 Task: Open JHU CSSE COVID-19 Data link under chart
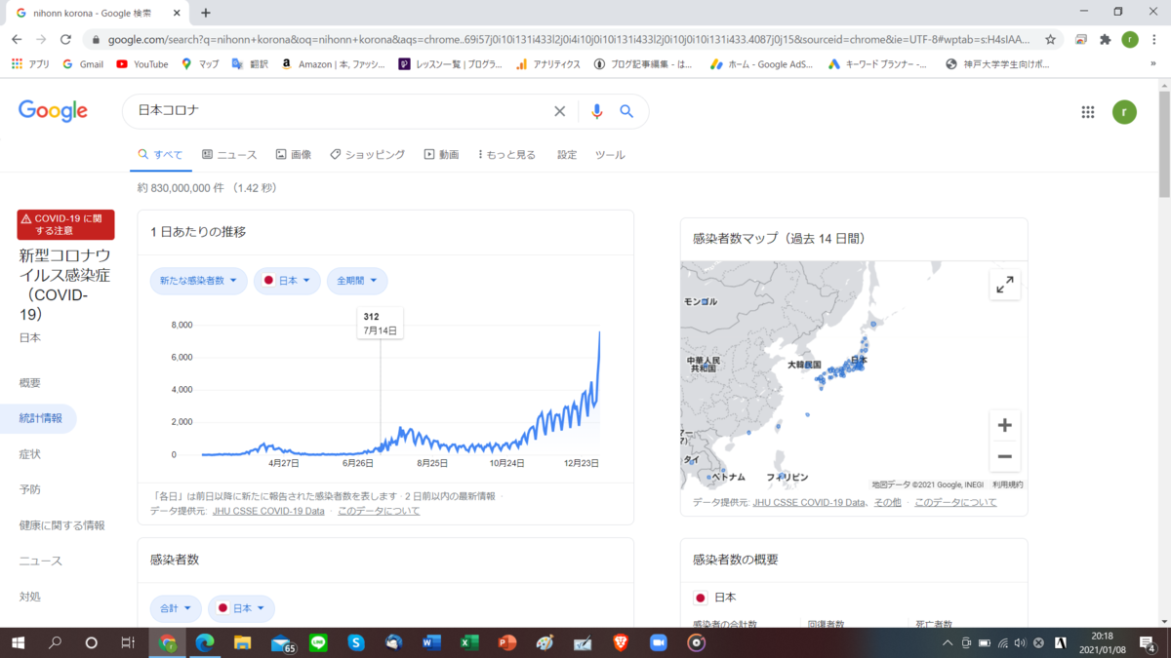268,511
